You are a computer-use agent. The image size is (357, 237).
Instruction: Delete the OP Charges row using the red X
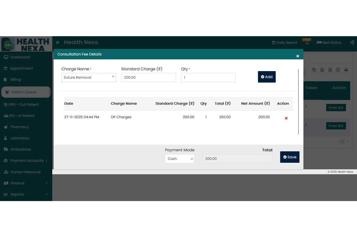click(x=286, y=118)
